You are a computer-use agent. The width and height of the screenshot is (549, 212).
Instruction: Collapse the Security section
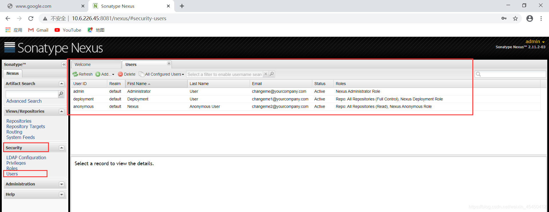point(61,148)
